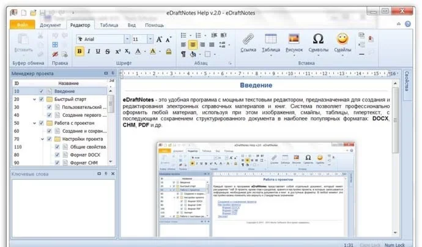
Task: Open the paragraph borders dropdown arrow
Action: pos(215,54)
